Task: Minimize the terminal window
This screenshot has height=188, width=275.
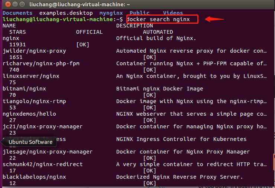Action: point(15,4)
